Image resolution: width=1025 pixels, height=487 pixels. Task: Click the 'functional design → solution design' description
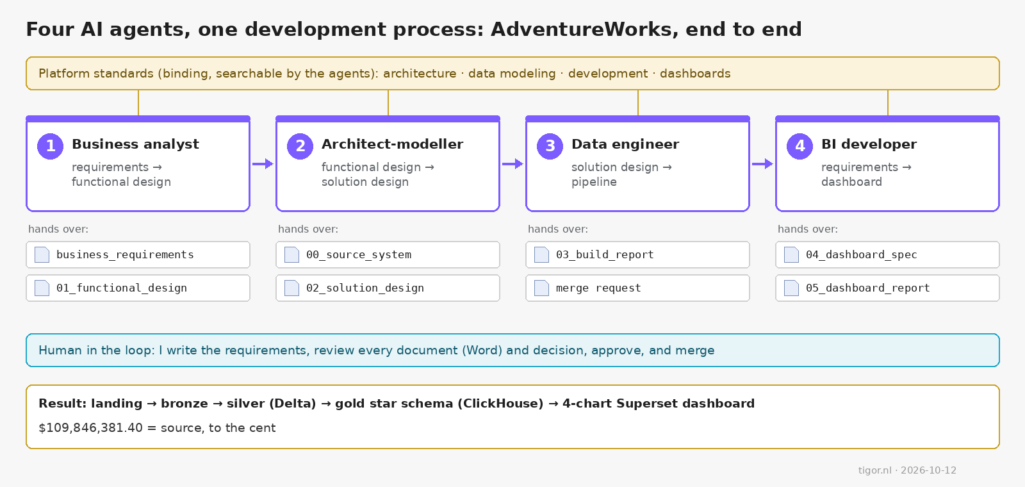378,174
